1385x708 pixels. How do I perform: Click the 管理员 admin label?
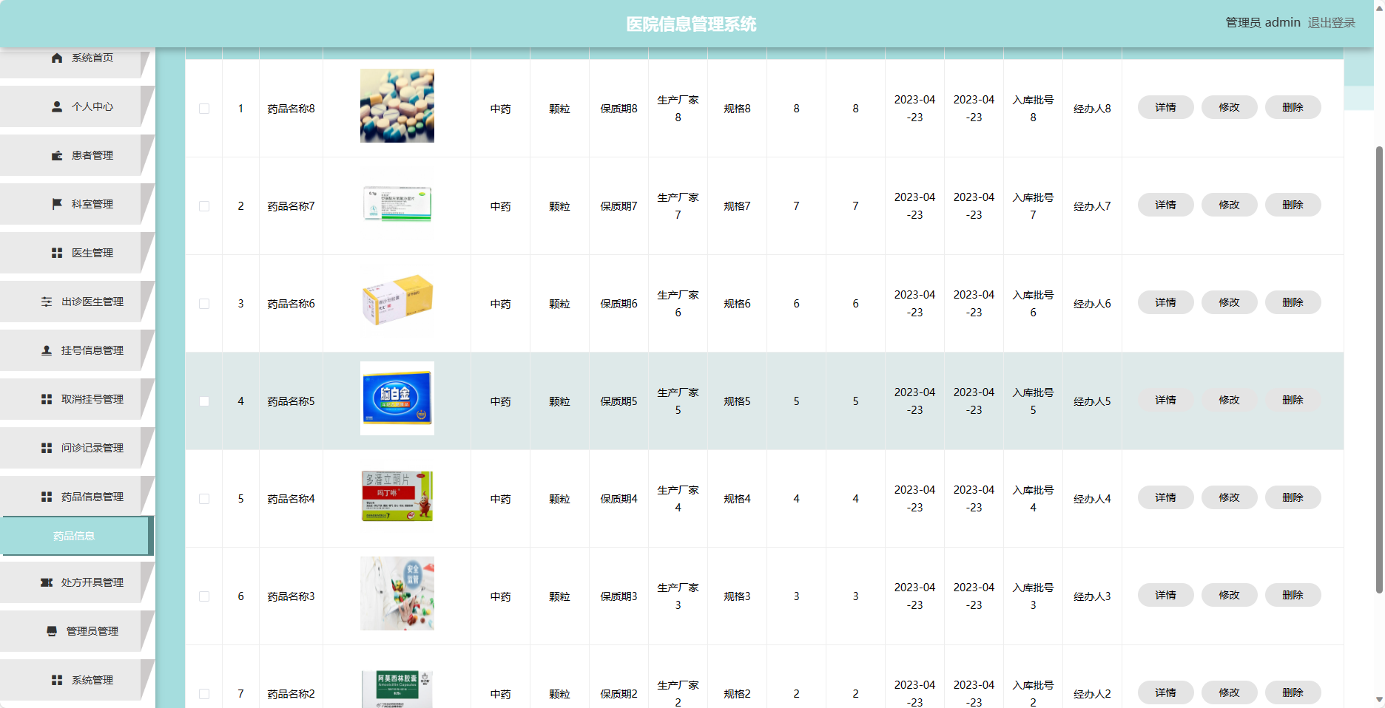[1263, 23]
